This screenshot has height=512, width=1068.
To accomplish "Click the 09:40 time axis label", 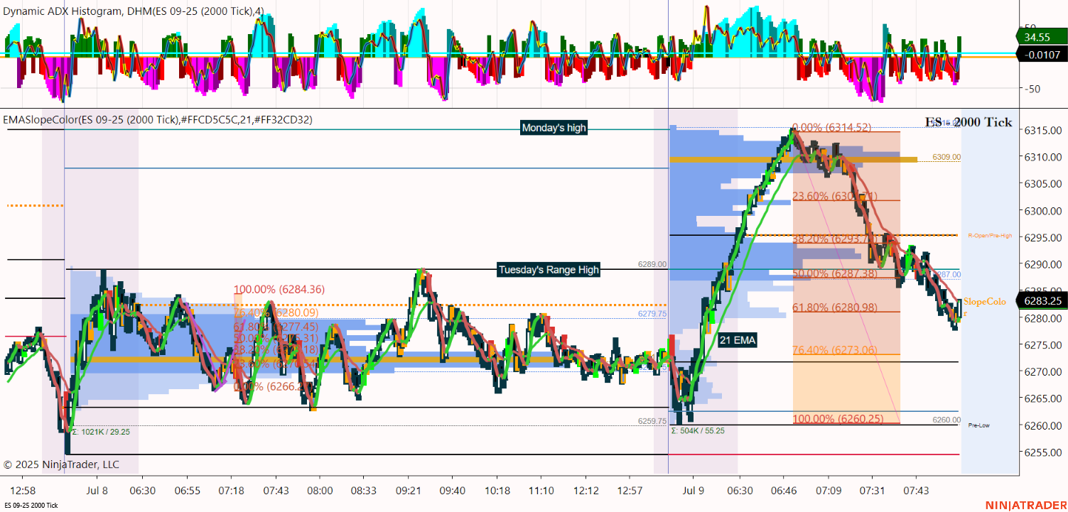I will pyautogui.click(x=453, y=491).
